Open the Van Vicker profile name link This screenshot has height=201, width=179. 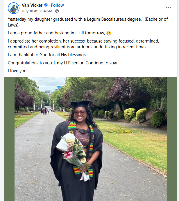pyautogui.click(x=32, y=5)
